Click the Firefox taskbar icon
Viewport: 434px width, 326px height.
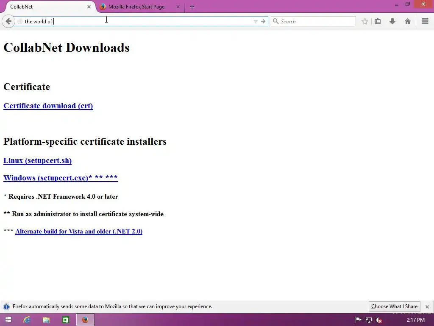85,320
